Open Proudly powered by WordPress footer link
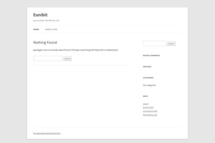 47,133
